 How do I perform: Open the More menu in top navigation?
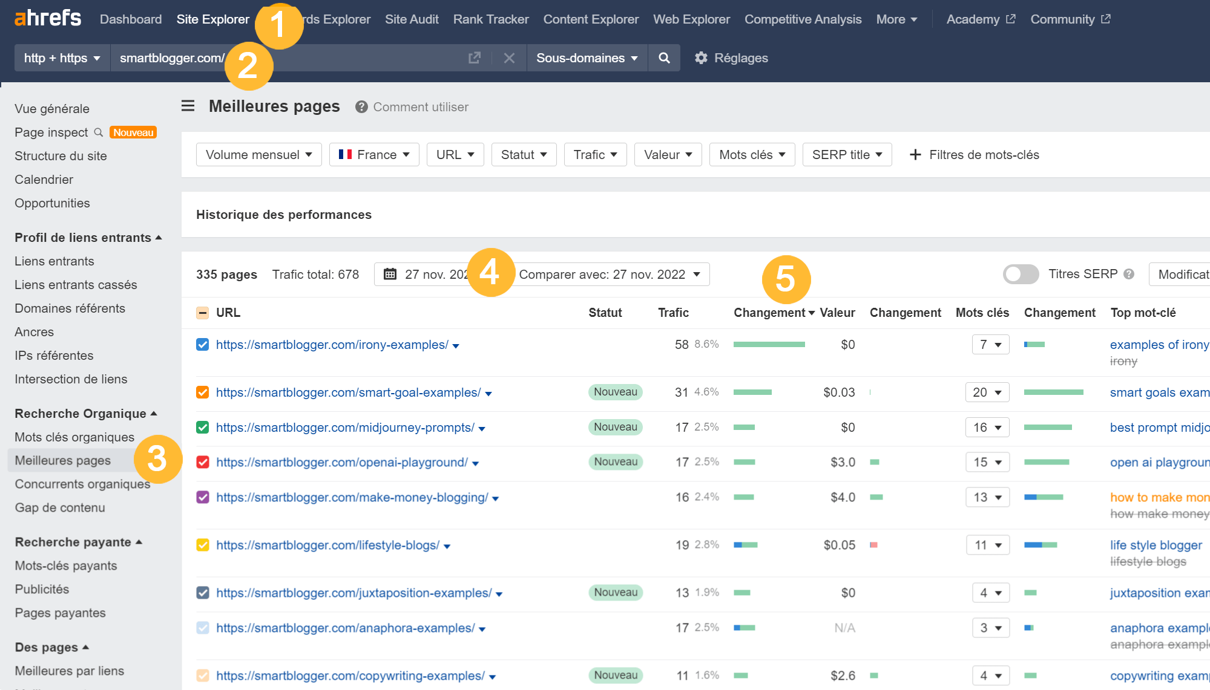pyautogui.click(x=896, y=19)
